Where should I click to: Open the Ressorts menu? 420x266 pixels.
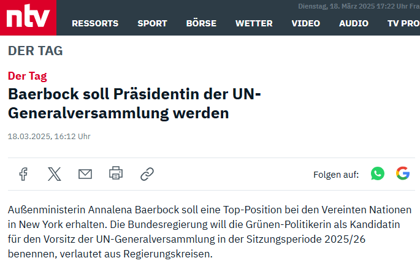[x=95, y=23]
